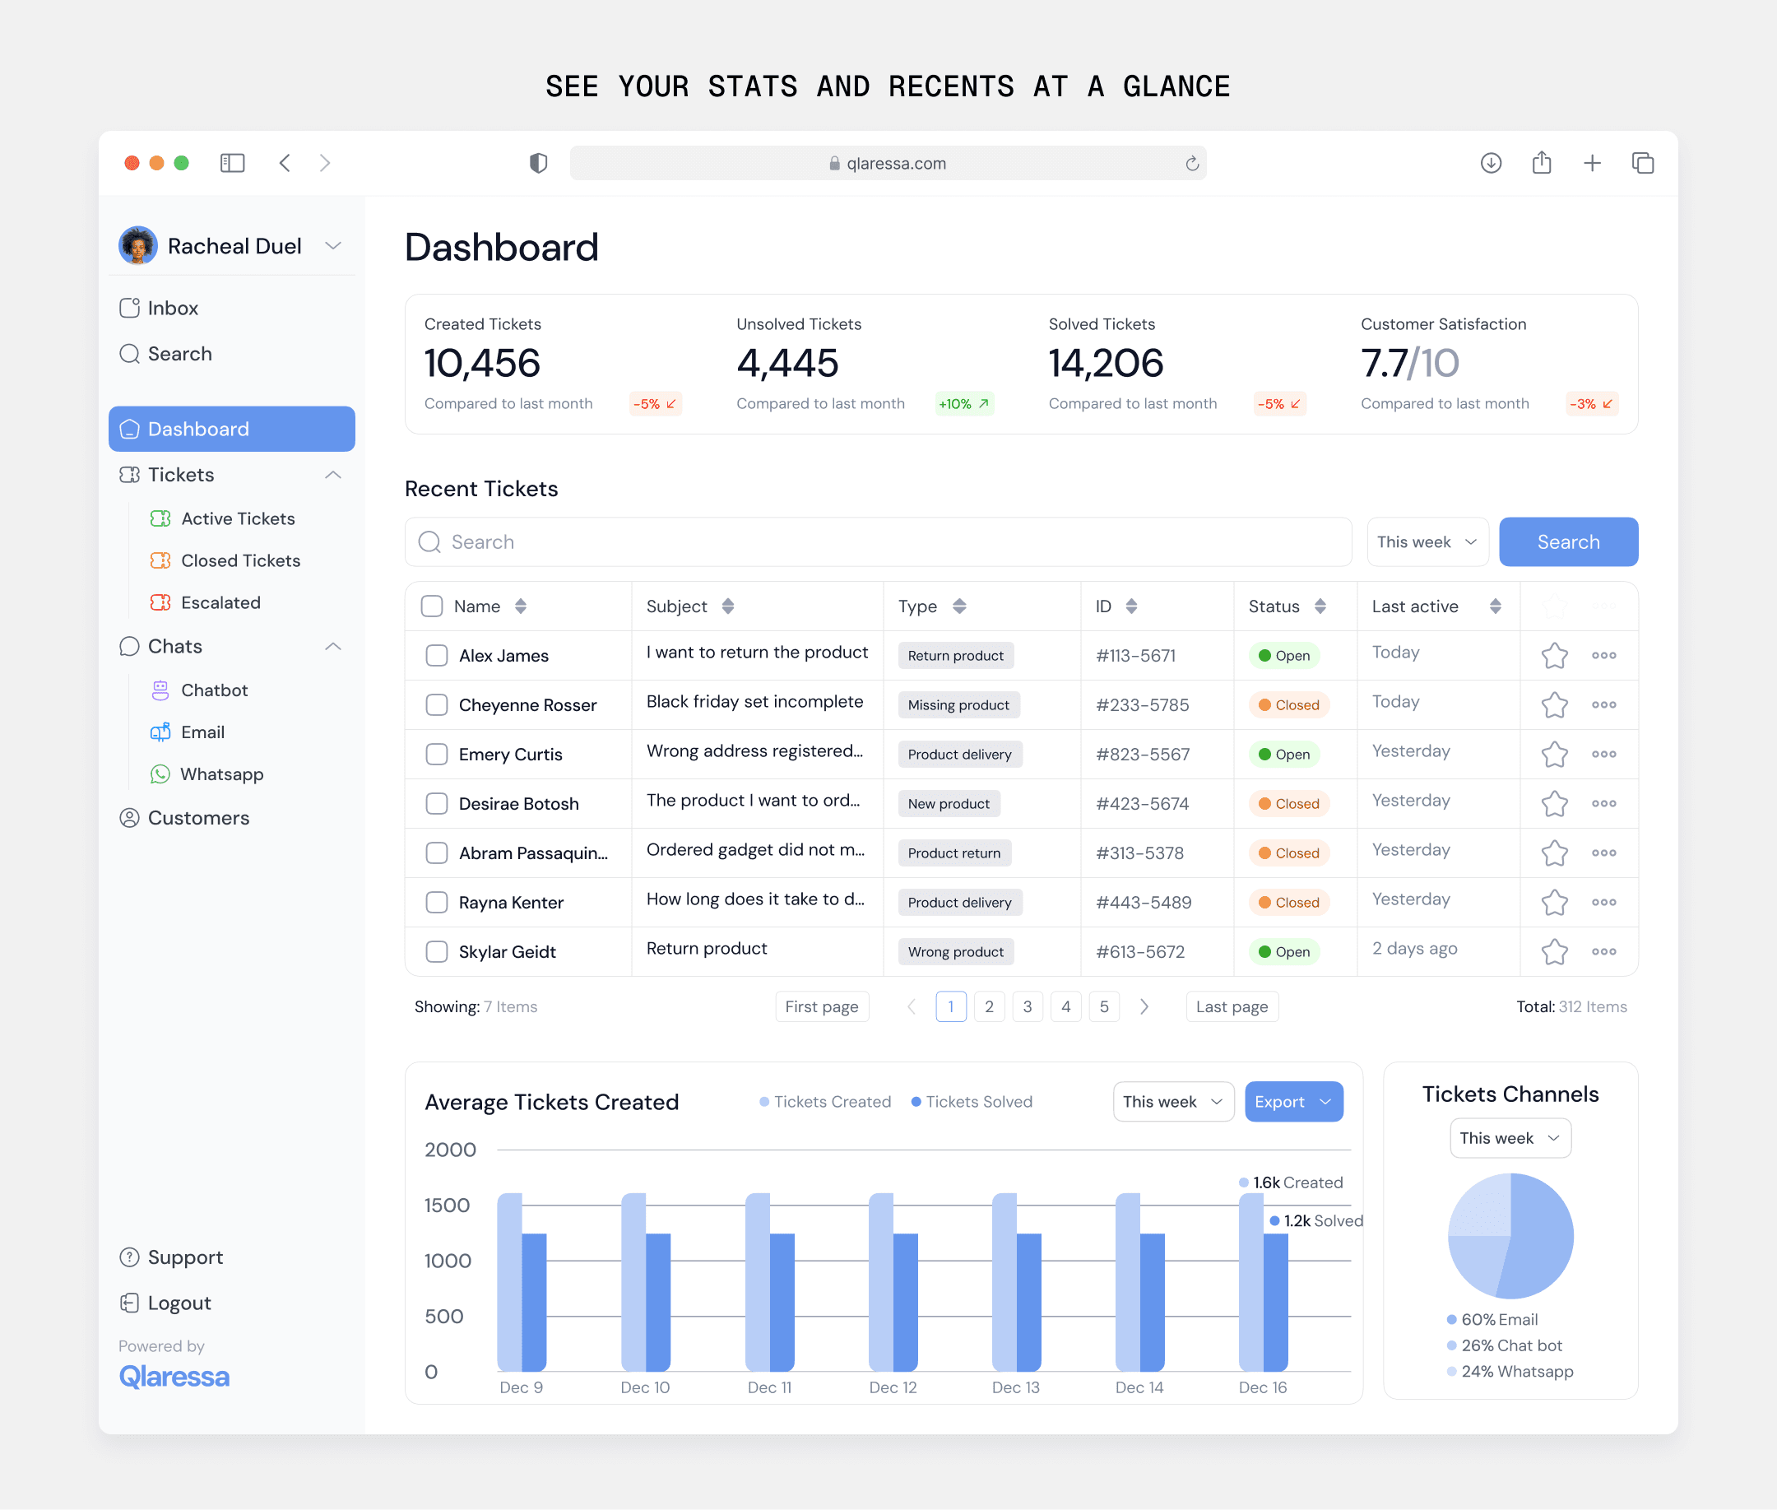Screen dimensions: 1777x1510
Task: Go to Whatsapp chats in sidebar
Action: 221,774
